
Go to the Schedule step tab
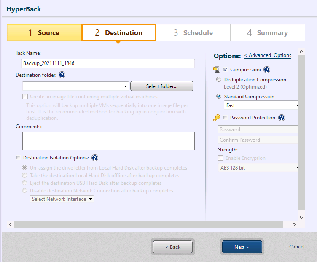193,32
